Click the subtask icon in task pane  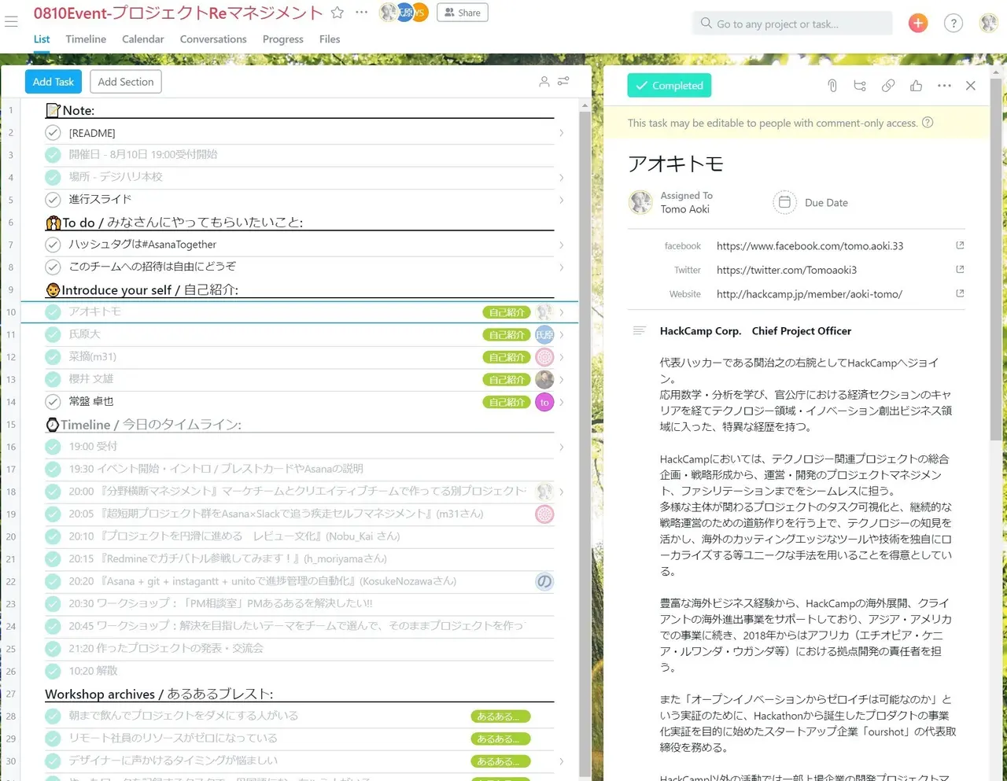tap(860, 86)
